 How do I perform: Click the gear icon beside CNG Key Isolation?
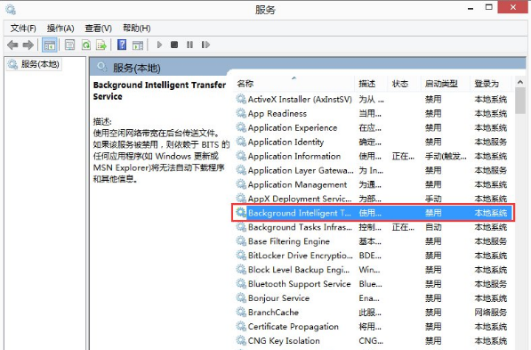click(x=241, y=340)
